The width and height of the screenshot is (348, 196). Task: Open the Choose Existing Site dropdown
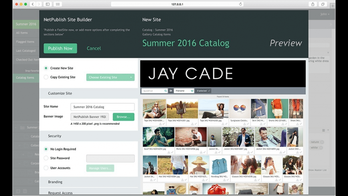click(x=110, y=77)
